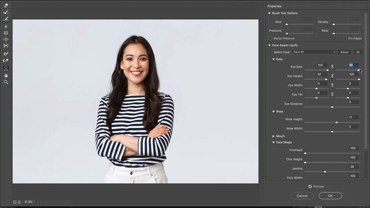
Task: Toggle Eye Width link icon
Action: [x=332, y=85]
